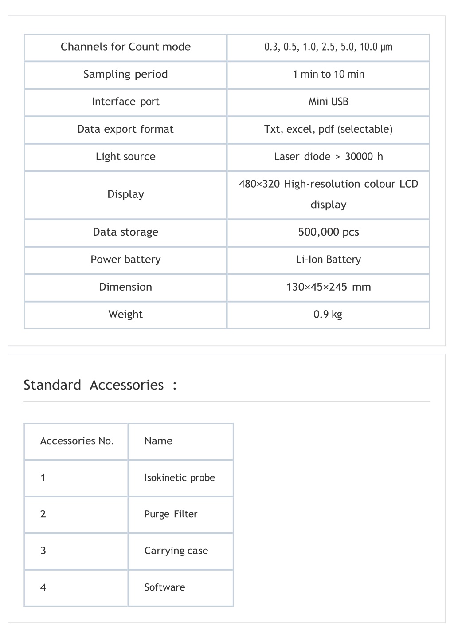454x642 pixels.
Task: Select the 'Isokinetic probe' accessory
Action: 180,478
